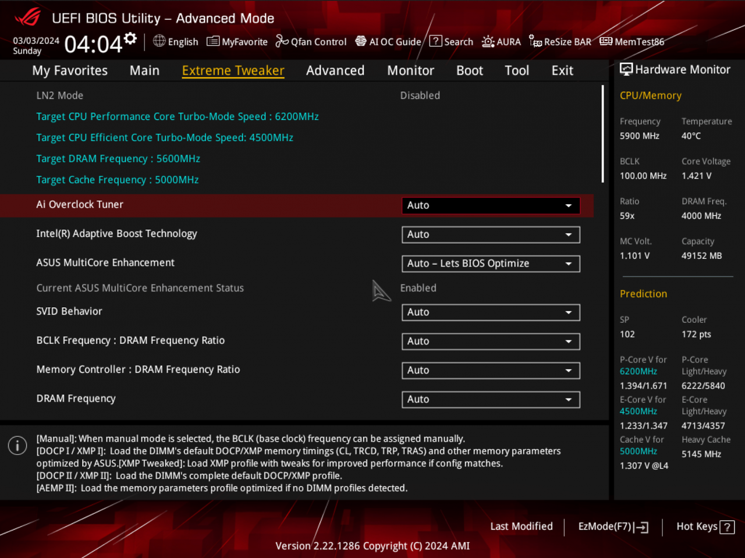Open the MyFavorite list icon
Screen dimensions: 745x558
click(213, 41)
